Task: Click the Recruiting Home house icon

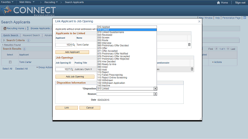Action: pos(5,28)
